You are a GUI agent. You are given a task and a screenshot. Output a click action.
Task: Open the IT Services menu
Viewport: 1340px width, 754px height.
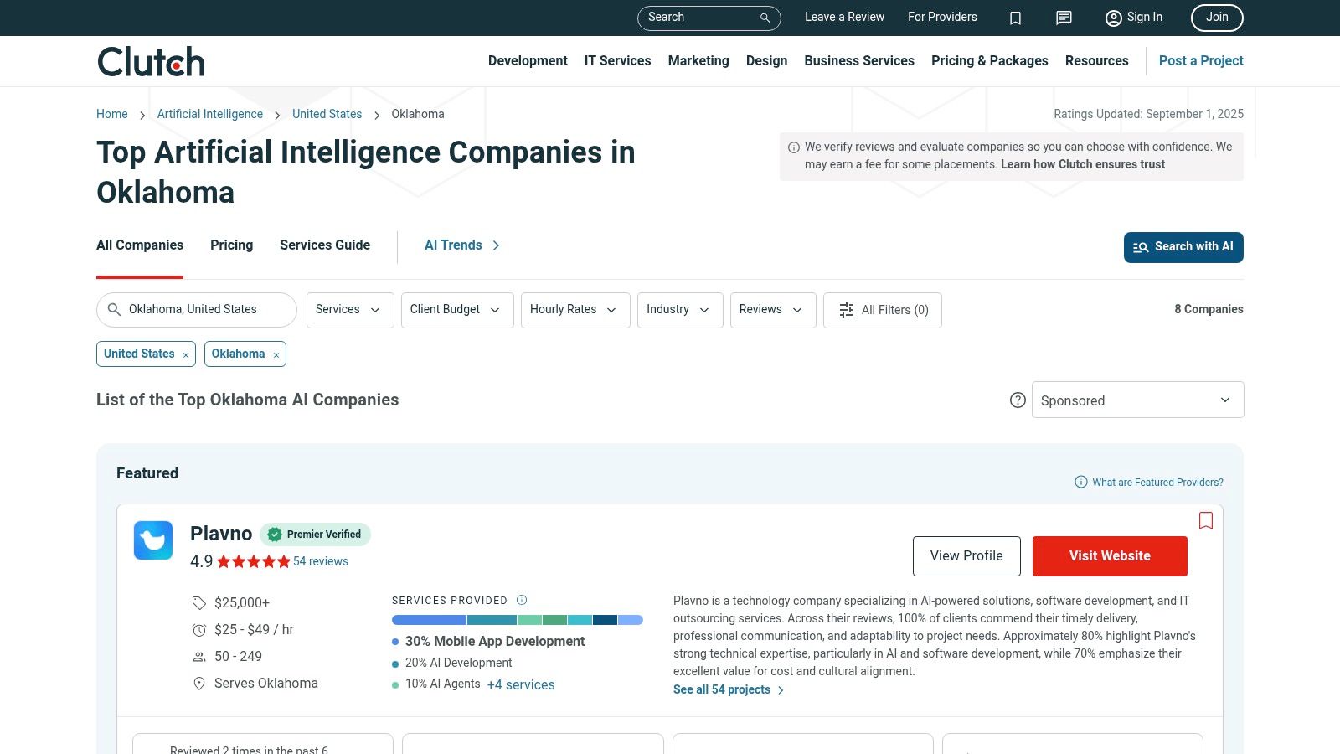(617, 60)
